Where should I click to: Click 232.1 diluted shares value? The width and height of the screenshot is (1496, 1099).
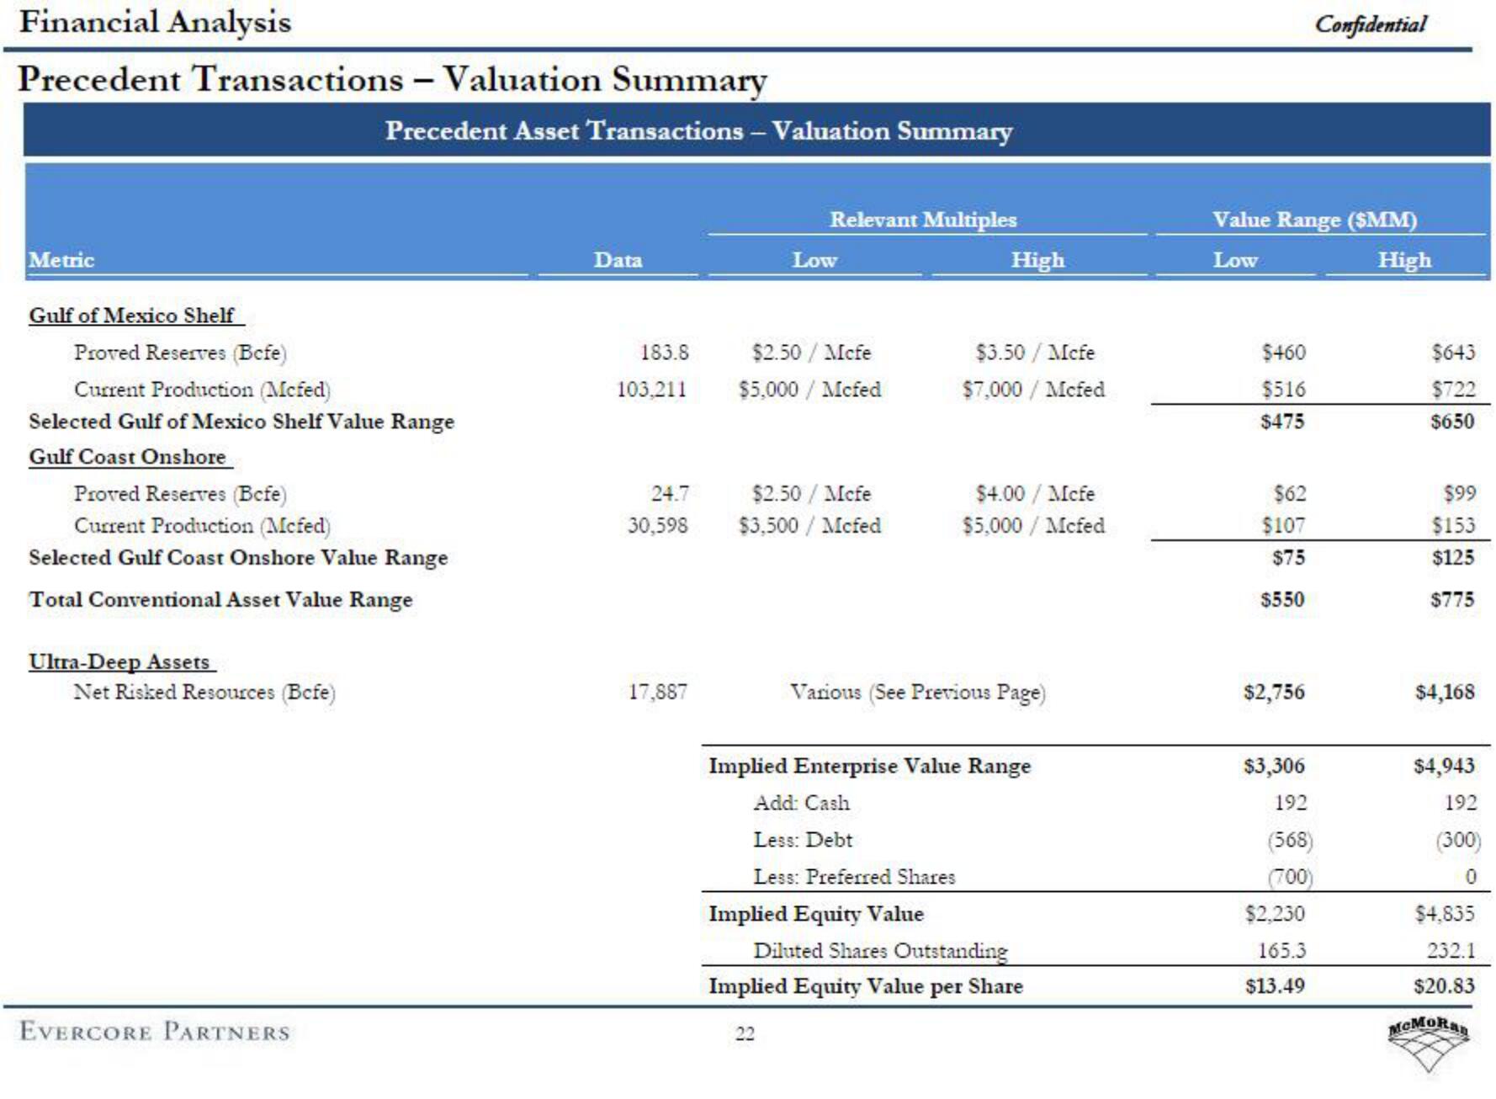(1451, 951)
